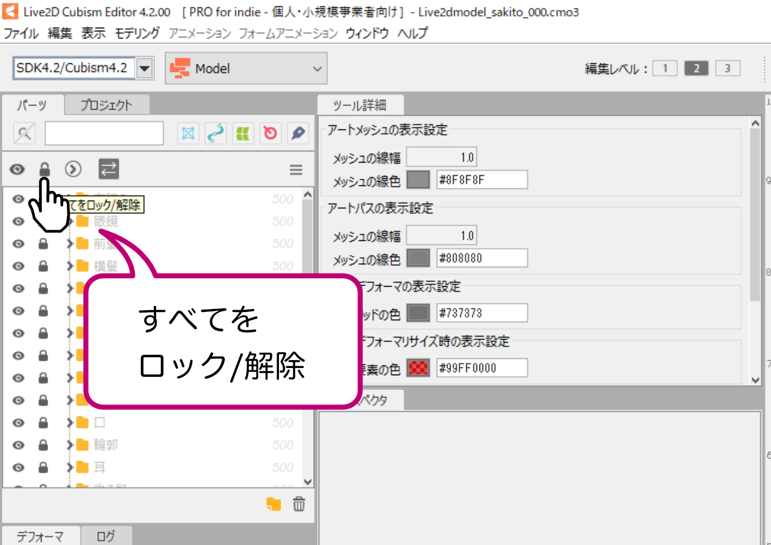Image resolution: width=771 pixels, height=545 pixels.
Task: Click the art mesh filter icon
Action: tap(189, 133)
